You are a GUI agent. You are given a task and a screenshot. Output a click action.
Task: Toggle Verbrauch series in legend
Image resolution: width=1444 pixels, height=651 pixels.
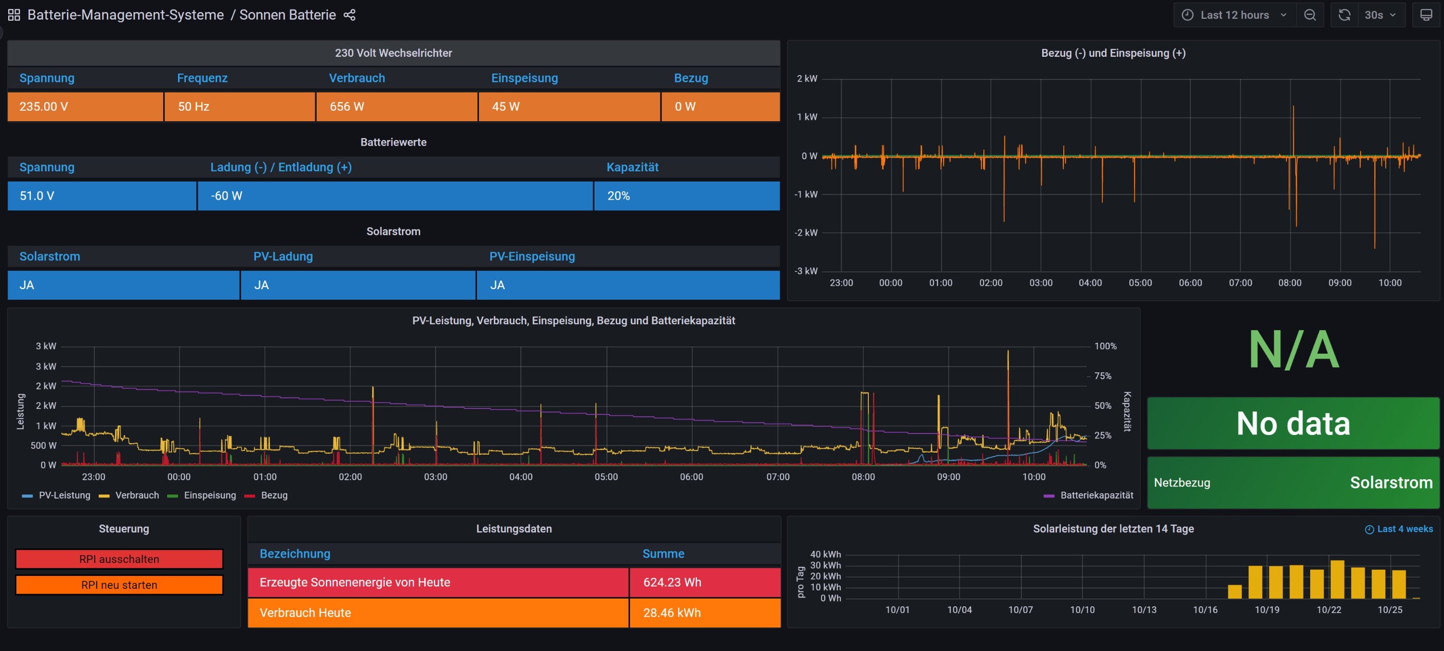(137, 495)
